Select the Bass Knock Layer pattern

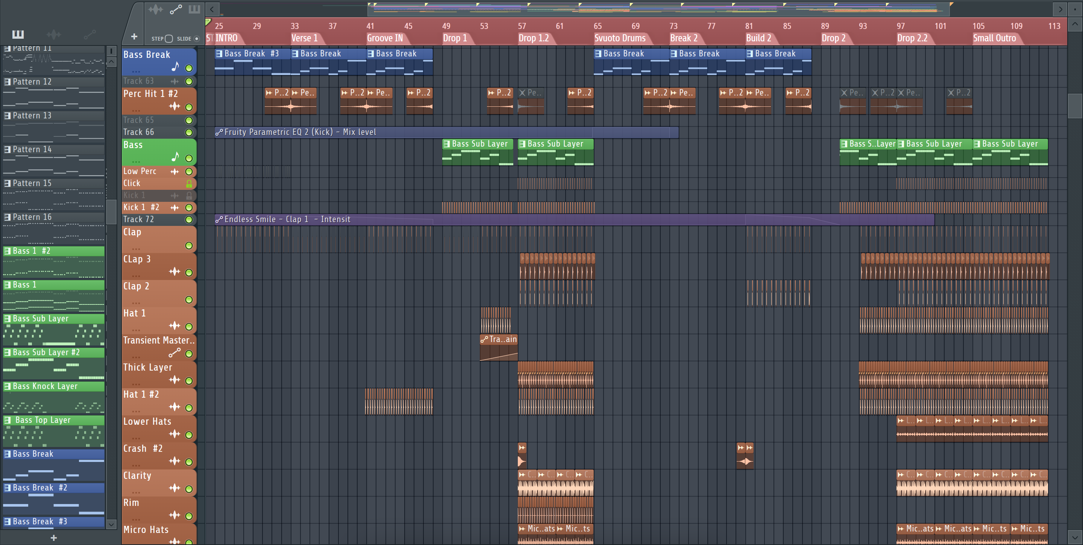tap(46, 386)
